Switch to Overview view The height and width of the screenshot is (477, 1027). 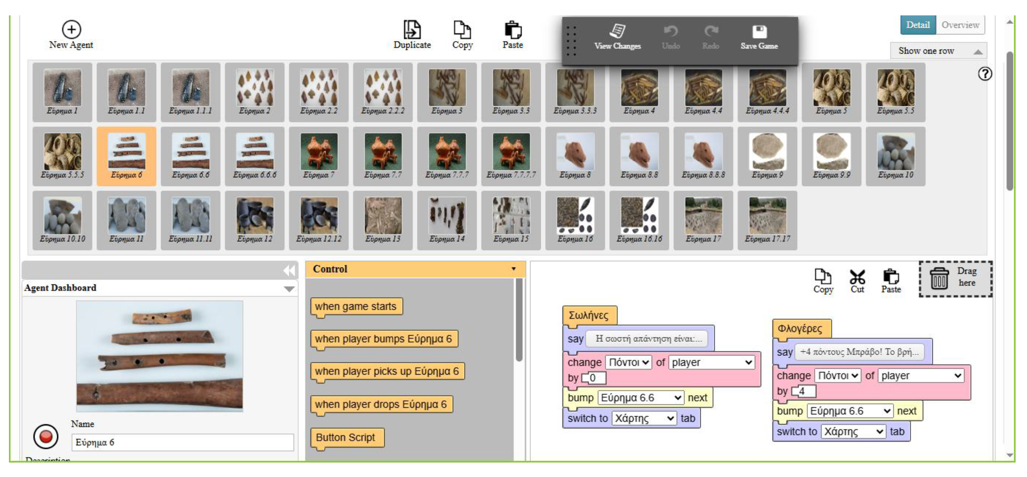[960, 25]
